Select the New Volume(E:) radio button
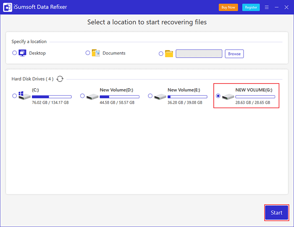This screenshot has width=294, height=227. pos(150,96)
